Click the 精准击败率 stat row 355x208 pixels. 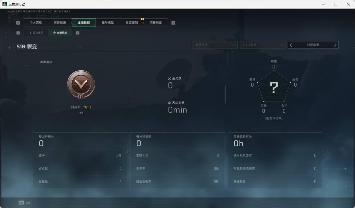point(177,182)
